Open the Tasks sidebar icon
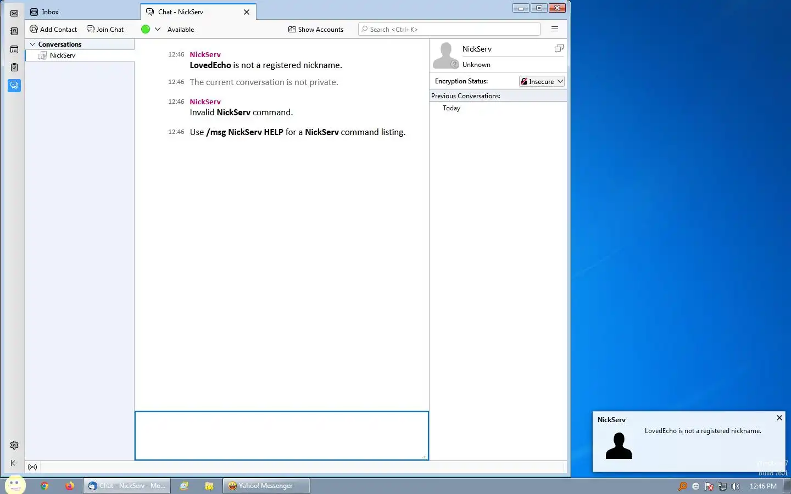 (14, 68)
